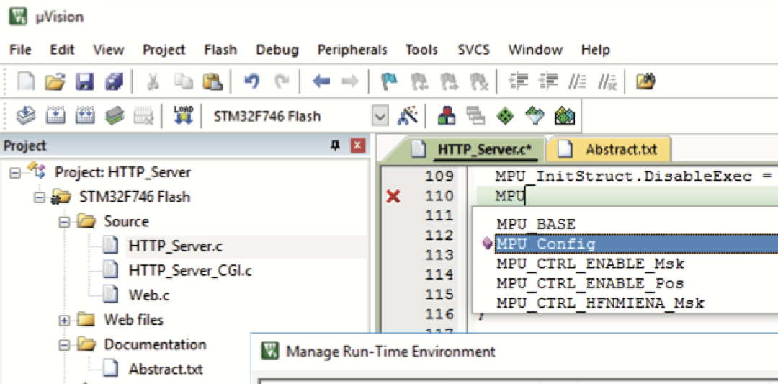Viewport: 778px width, 384px height.
Task: Open the File menu
Action: tap(20, 50)
